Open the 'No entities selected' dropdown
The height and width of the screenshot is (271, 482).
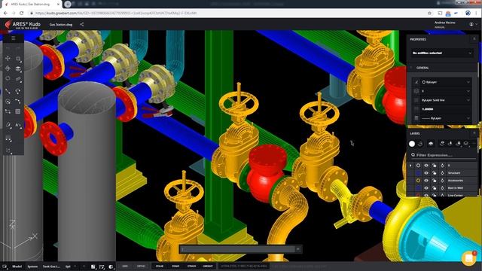pos(442,53)
